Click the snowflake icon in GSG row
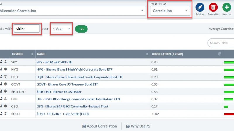The width and height of the screenshot is (234, 131). [6, 106]
